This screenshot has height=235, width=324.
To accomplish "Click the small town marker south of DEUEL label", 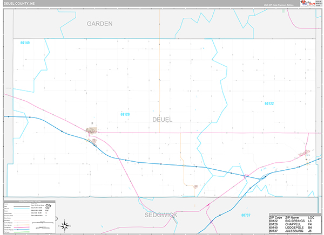I will pyautogui.click(x=196, y=186).
